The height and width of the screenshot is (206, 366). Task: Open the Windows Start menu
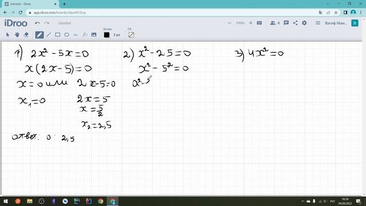click(x=6, y=201)
